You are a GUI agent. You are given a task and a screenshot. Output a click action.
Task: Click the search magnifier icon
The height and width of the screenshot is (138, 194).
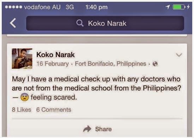click(x=80, y=23)
